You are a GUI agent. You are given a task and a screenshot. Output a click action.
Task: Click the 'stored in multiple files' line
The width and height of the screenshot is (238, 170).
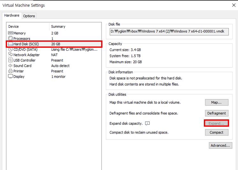[x=144, y=84]
